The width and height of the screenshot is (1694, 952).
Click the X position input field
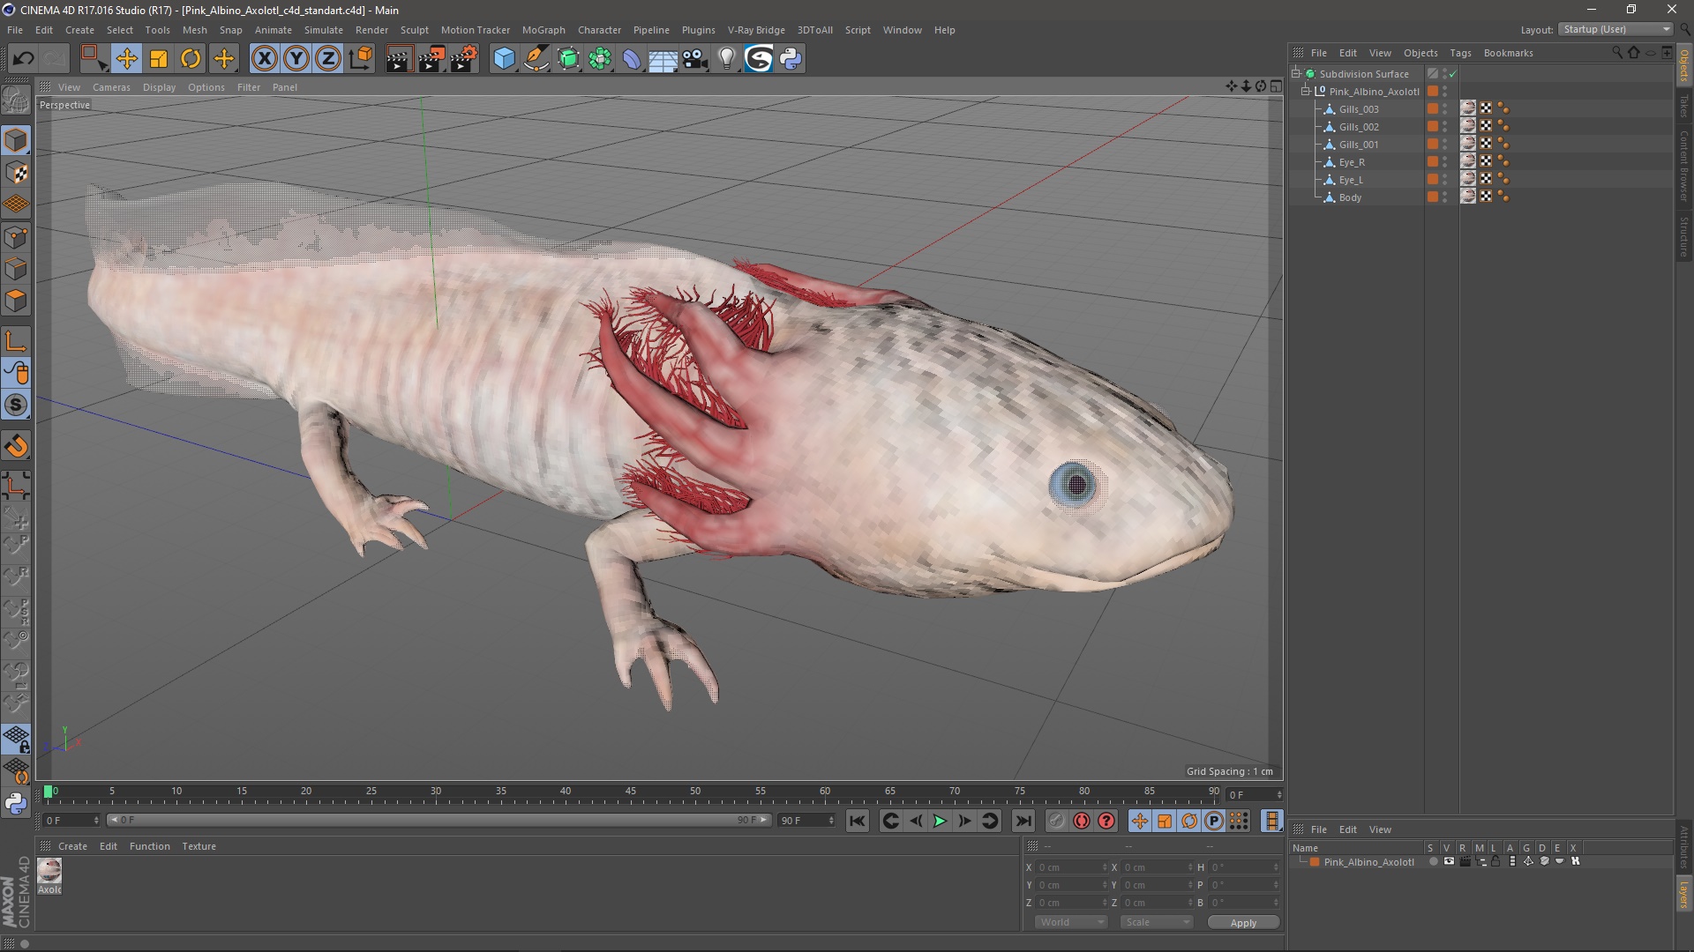(x=1071, y=867)
